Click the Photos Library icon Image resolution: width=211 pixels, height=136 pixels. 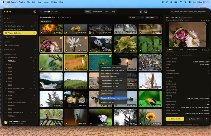pos(6,45)
